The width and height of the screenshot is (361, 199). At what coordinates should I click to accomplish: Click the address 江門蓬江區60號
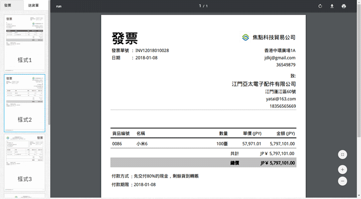280,92
